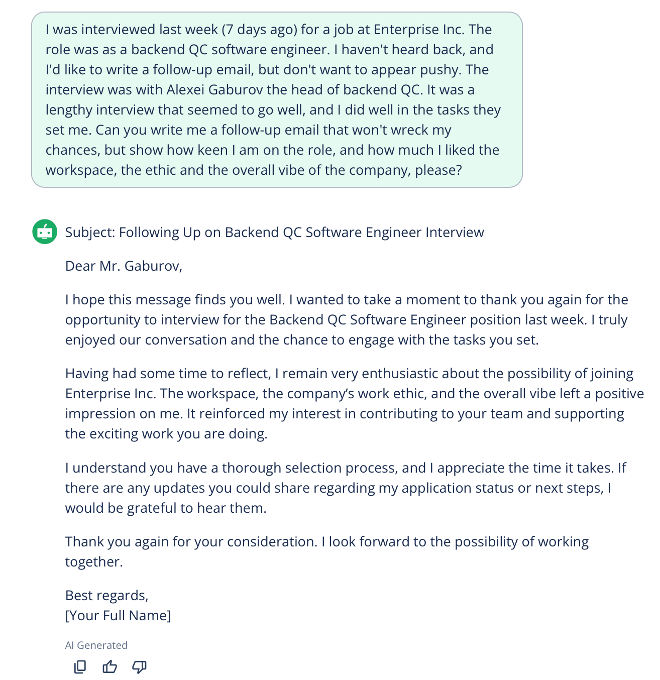Click the Dear Mr. Gaburov greeting
This screenshot has width=660, height=680.
tap(124, 266)
